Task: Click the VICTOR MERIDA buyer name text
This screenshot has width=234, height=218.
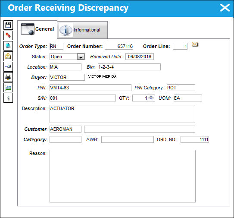Action: pyautogui.click(x=102, y=76)
